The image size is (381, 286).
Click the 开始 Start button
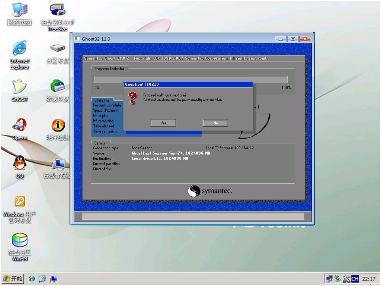(x=13, y=279)
